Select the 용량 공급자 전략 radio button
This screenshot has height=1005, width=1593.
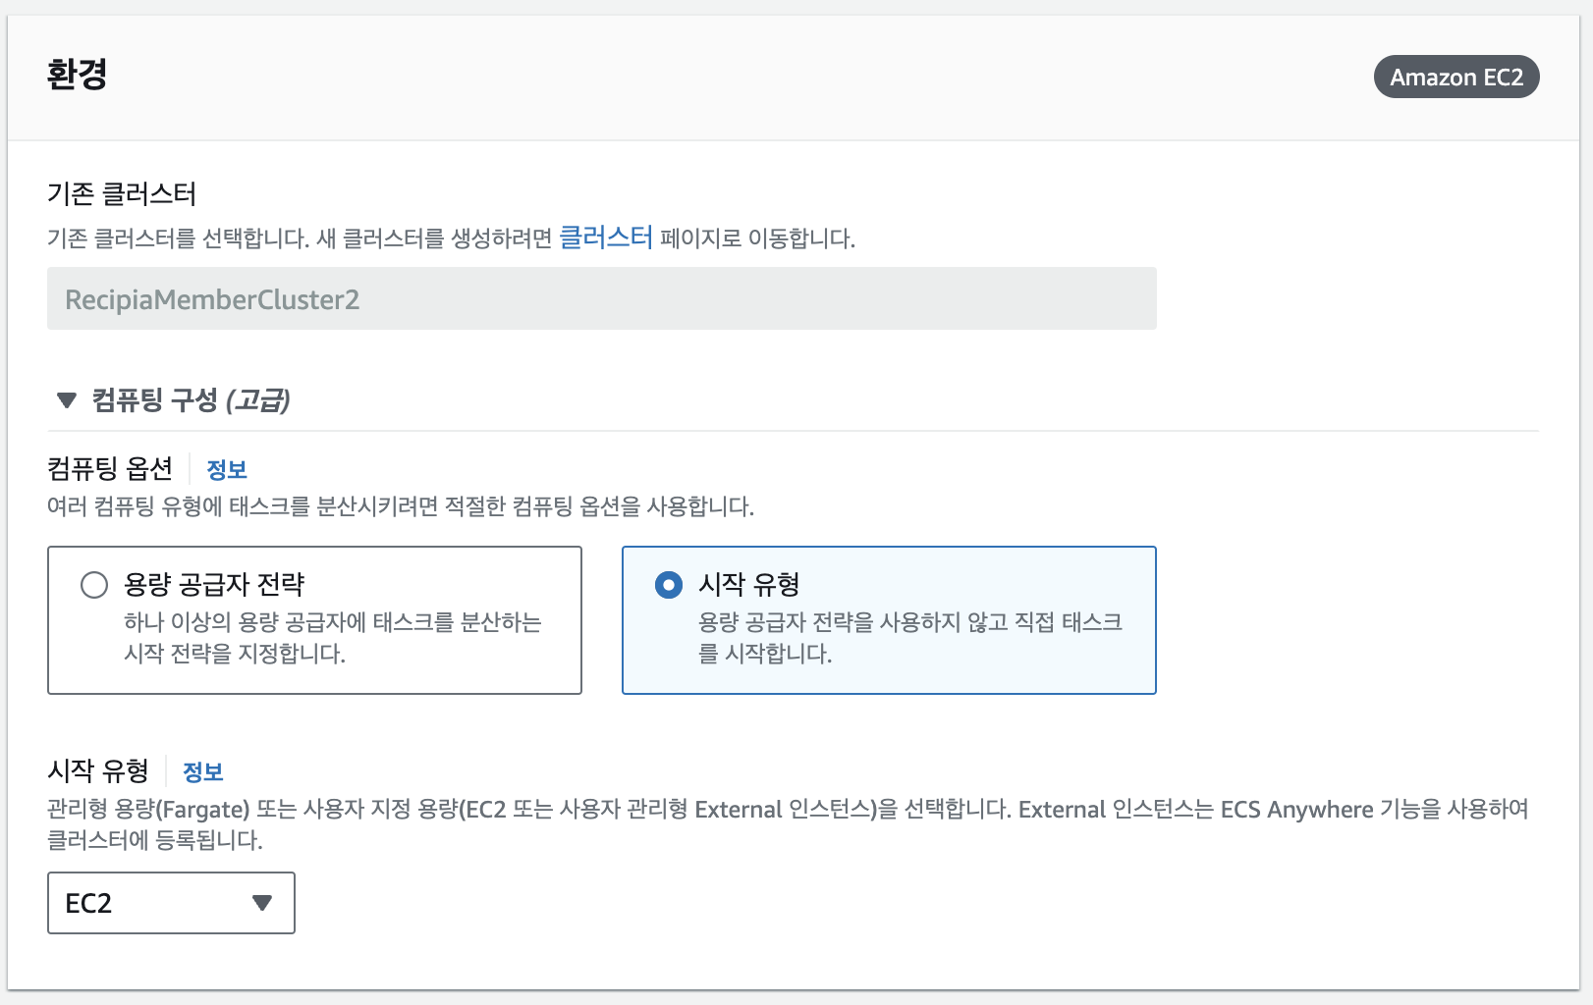point(95,585)
